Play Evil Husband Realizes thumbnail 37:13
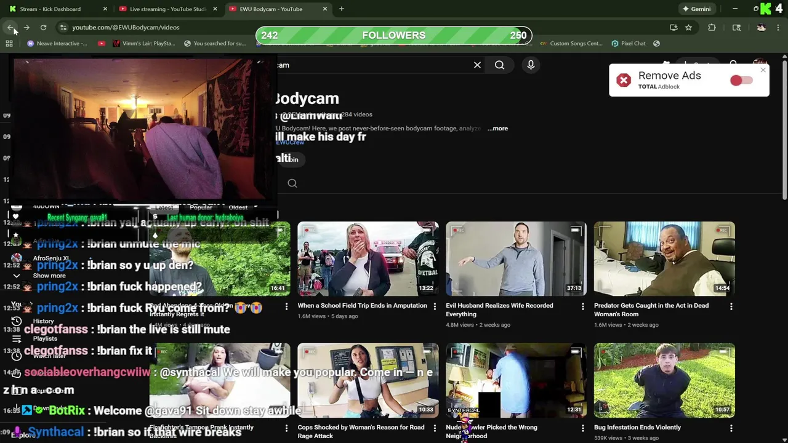The height and width of the screenshot is (443, 788). [x=516, y=258]
